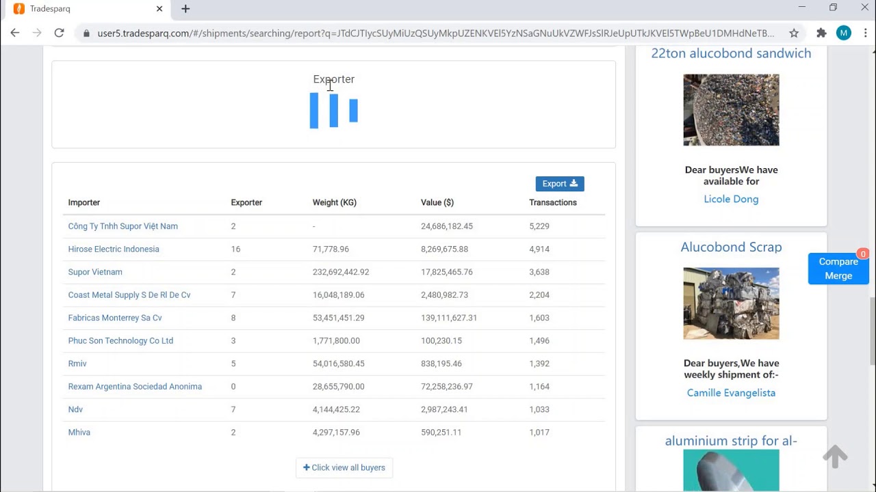Click the scroll-to-top arrow icon
The image size is (876, 492).
pyautogui.click(x=835, y=456)
